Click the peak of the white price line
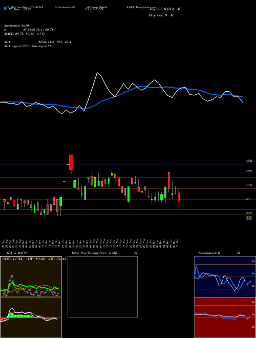 point(97,73)
